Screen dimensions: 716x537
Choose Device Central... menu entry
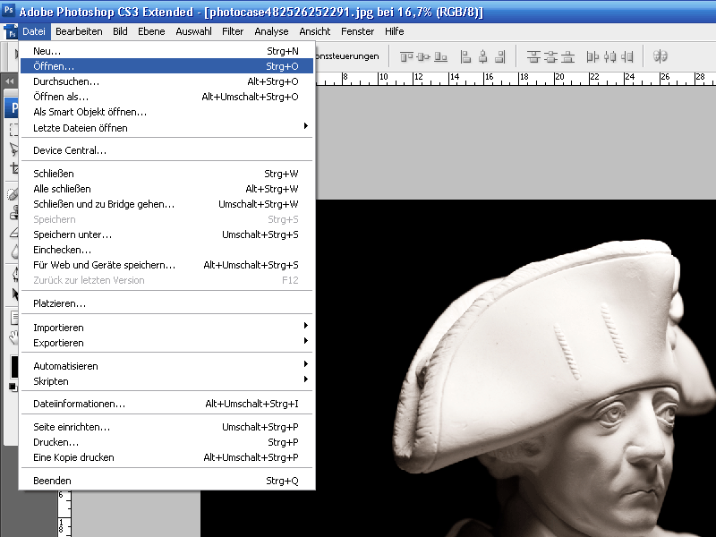pos(166,150)
